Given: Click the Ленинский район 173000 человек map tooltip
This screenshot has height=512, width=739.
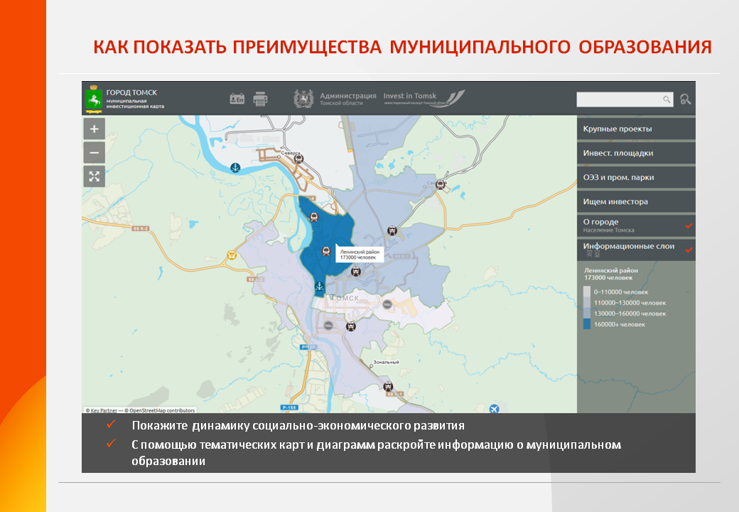Looking at the screenshot, I should (x=360, y=254).
